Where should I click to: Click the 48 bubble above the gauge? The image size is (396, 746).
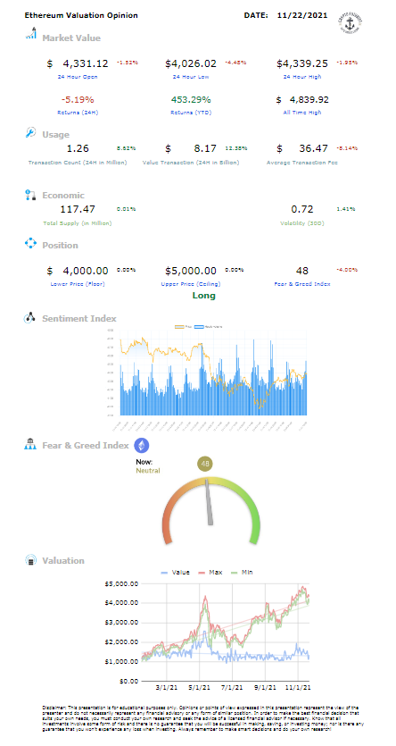(x=206, y=464)
